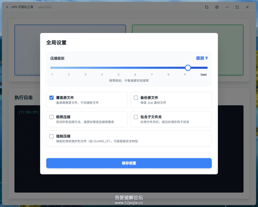Screen dimensions: 258x207
Task: Open the settings gear icon
Action: click(x=217, y=7)
